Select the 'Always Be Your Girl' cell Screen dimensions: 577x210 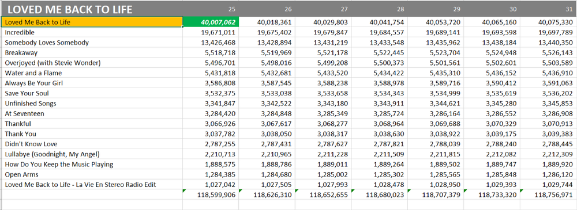tap(92, 83)
